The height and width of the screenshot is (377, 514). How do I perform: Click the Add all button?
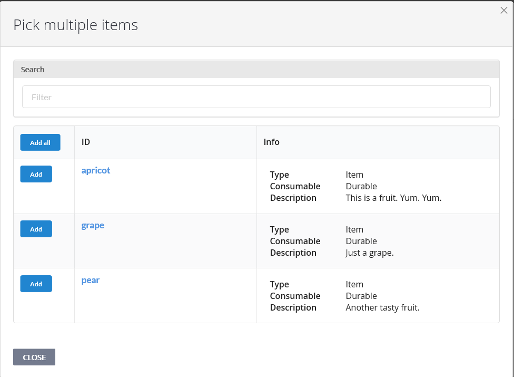[40, 142]
